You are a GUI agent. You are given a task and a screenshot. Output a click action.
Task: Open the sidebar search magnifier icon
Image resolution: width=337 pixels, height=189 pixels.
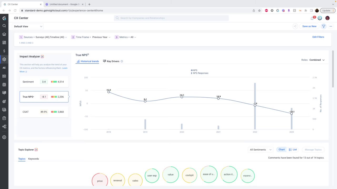click(x=4, y=26)
